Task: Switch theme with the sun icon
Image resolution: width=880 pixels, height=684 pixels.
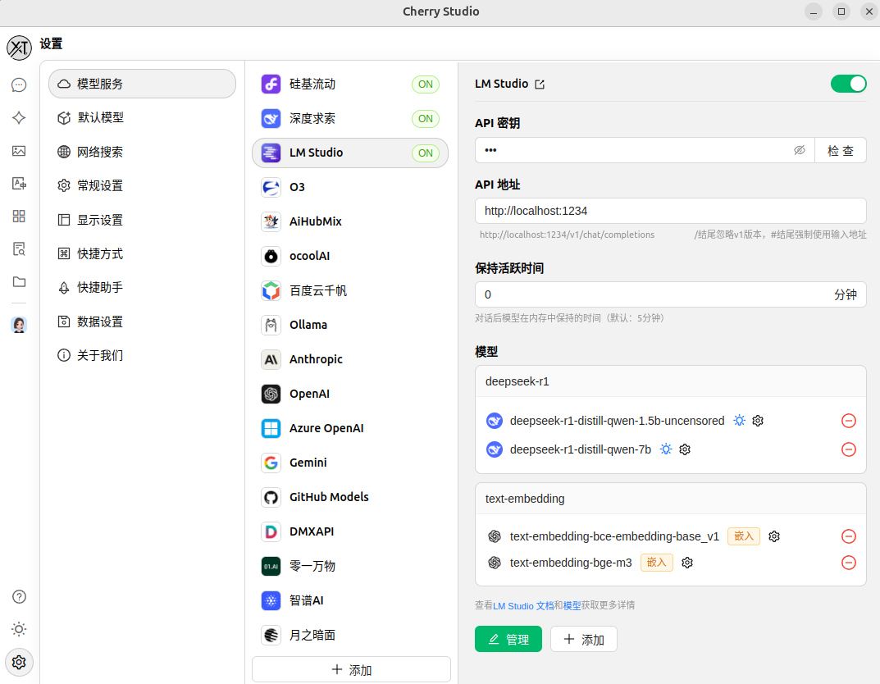Action: (x=19, y=629)
